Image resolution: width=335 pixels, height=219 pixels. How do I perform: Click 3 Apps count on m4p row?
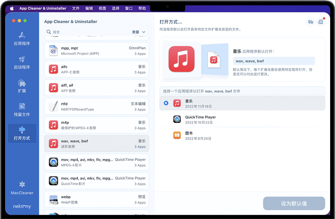point(140,128)
